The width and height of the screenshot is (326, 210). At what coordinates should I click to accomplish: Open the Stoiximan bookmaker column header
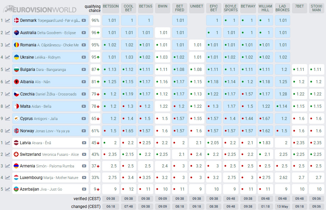coord(316,8)
